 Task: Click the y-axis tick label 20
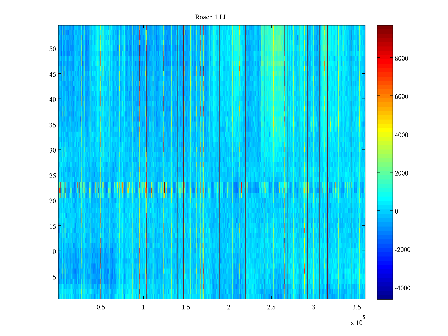(x=53, y=201)
